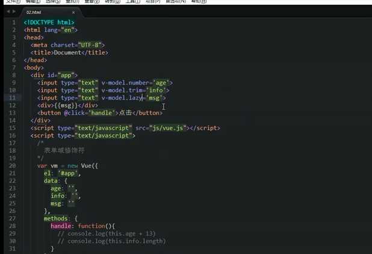Click the commented console.log(this.age + 13) line
This screenshot has height=254, width=372.
(107, 233)
